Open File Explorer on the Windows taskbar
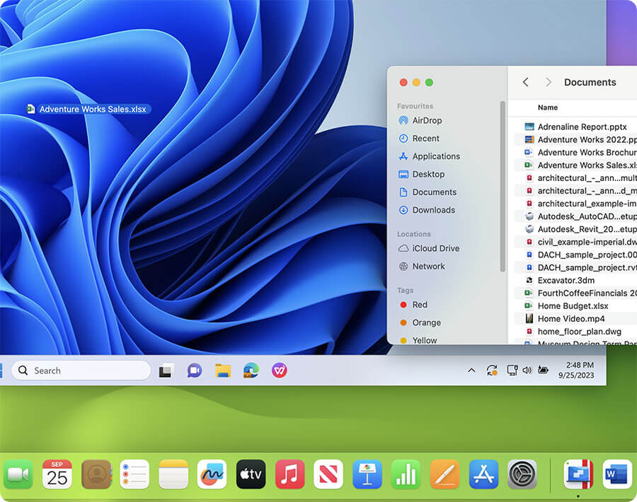This screenshot has width=637, height=502. pyautogui.click(x=223, y=370)
